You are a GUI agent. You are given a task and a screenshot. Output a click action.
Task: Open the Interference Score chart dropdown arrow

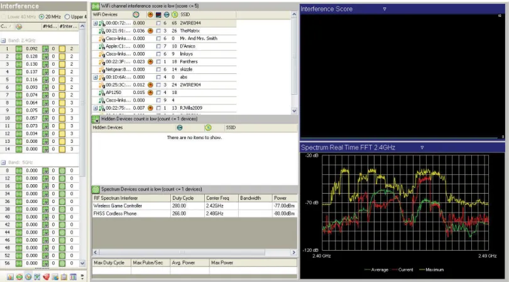point(385,9)
